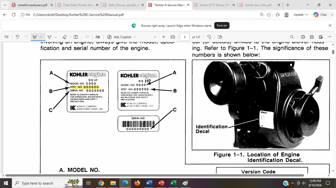Image resolution: width=336 pixels, height=188 pixels.
Task: Print the PDF document
Action: point(303,37)
